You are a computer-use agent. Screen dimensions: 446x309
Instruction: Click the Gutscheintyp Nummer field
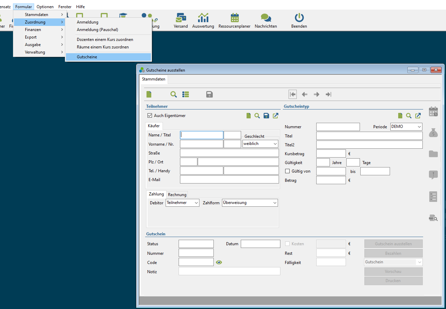(338, 127)
